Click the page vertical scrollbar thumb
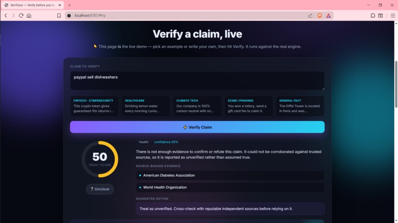398x223 pixels. 396,84
